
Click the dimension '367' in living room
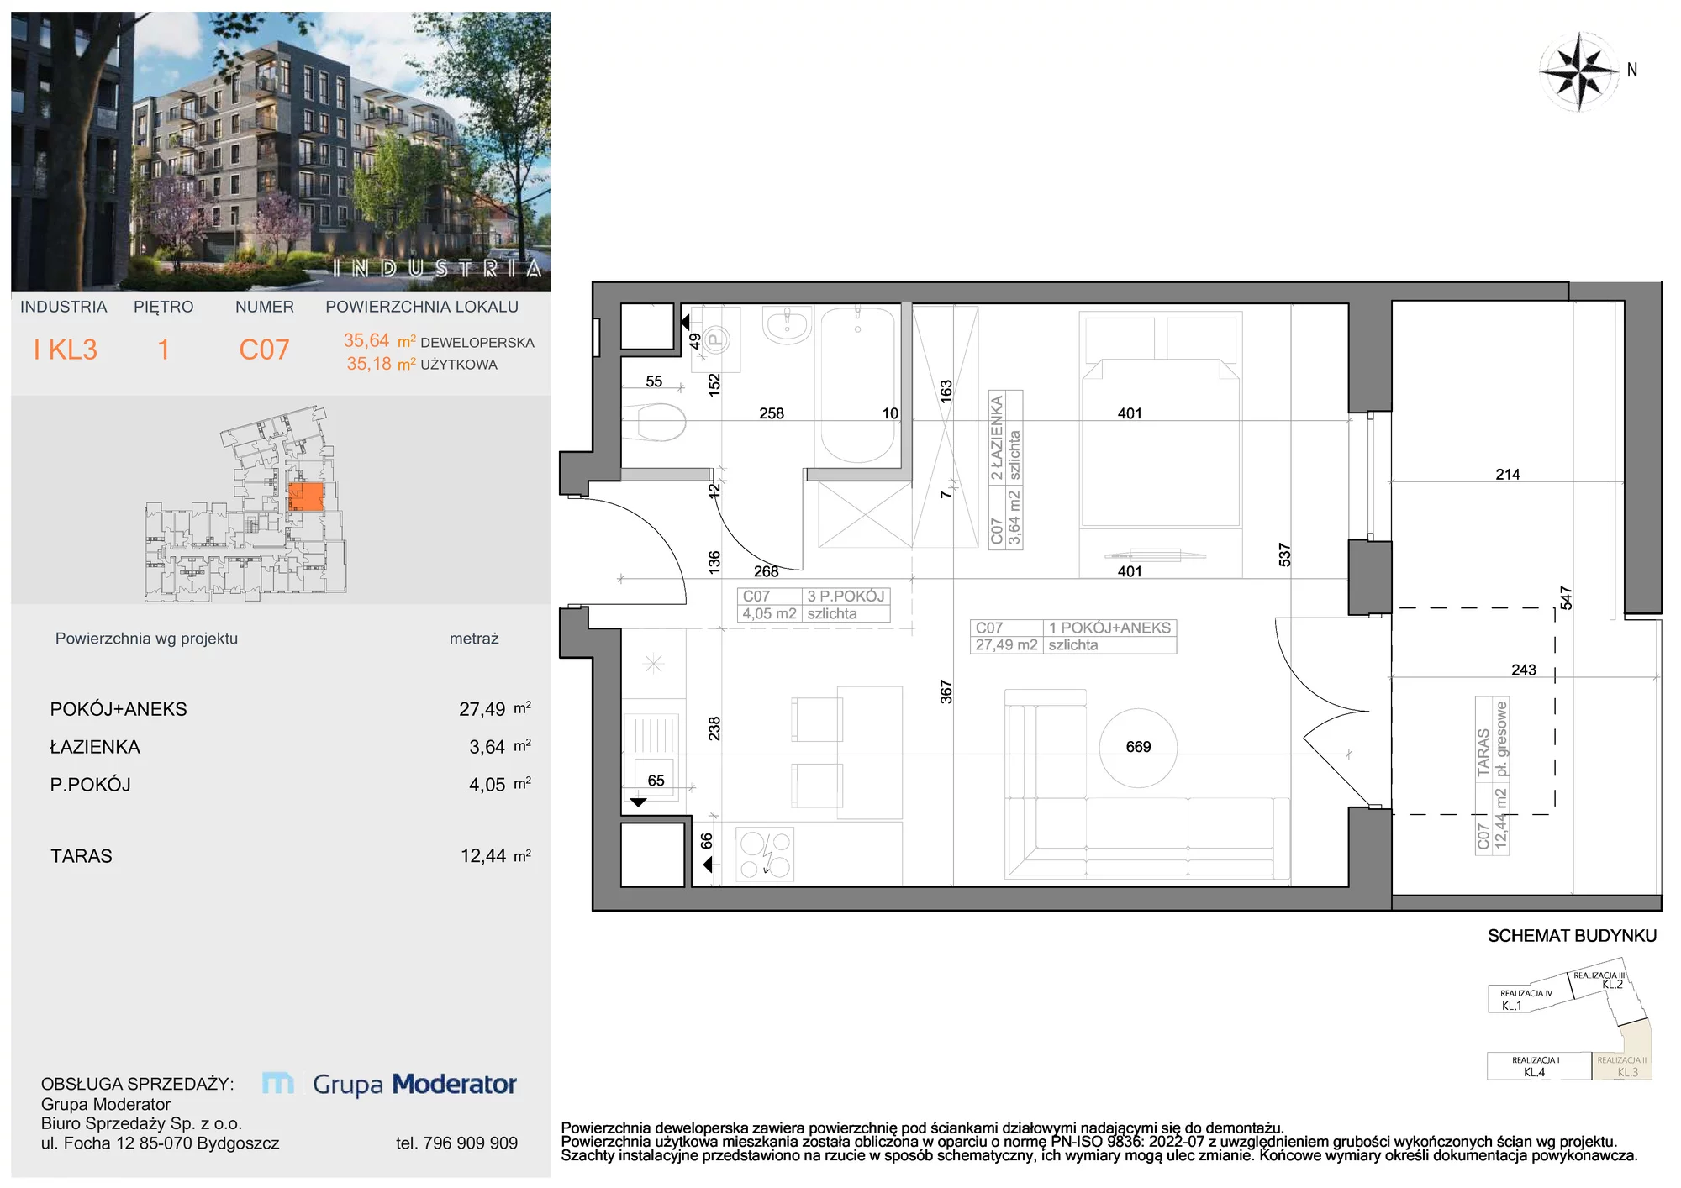point(946,691)
